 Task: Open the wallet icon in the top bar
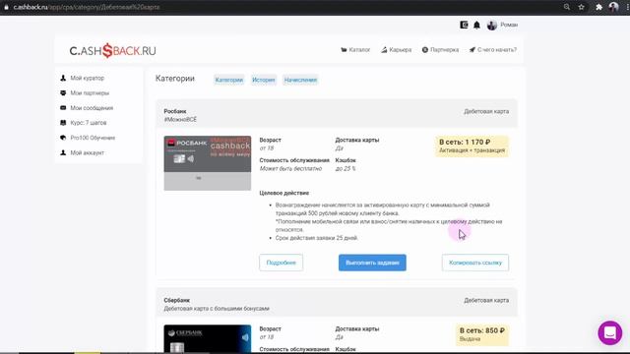click(464, 25)
